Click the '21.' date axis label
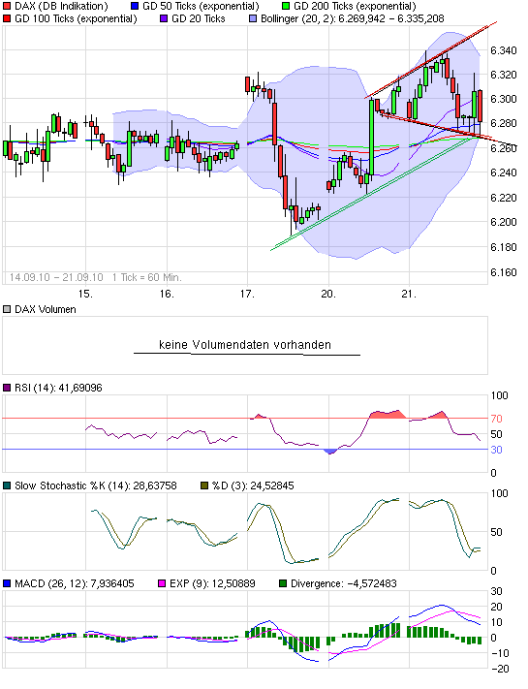This screenshot has height=689, width=528. click(409, 294)
